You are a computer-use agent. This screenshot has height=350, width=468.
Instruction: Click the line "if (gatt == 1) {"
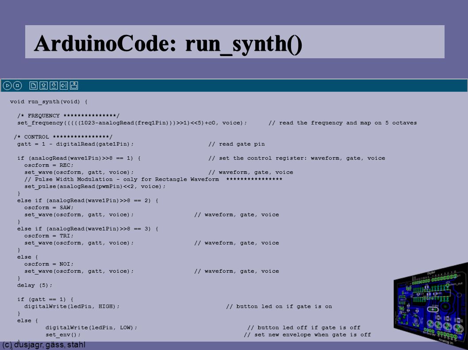(45, 299)
